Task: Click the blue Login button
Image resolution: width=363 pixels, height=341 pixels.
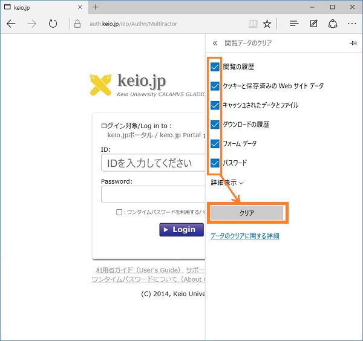Action: 181,230
